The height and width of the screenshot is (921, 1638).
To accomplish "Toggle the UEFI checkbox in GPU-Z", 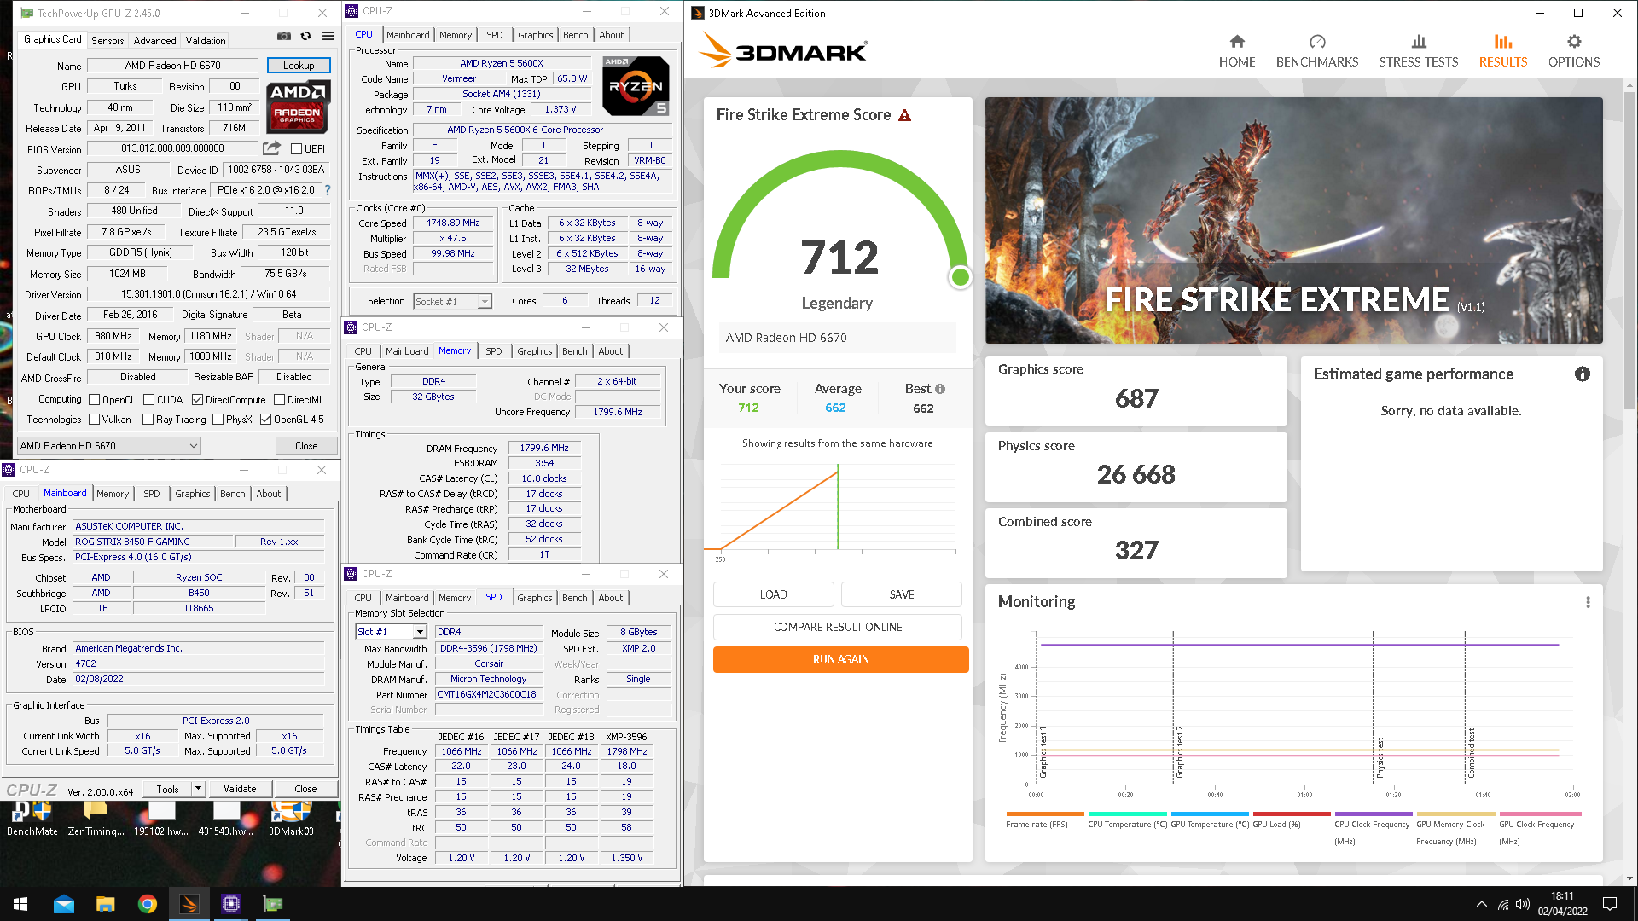I will tap(297, 149).
